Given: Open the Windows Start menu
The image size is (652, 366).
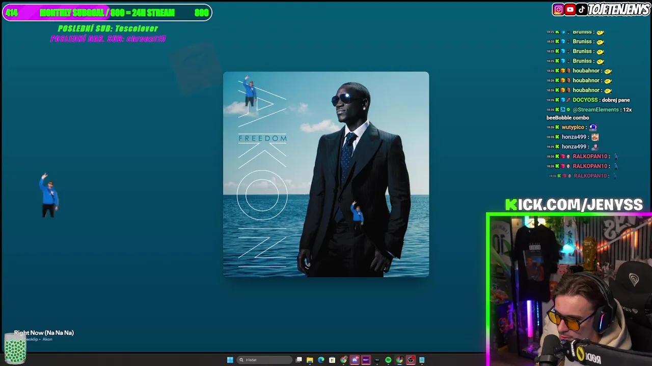Looking at the screenshot, I should pos(230,360).
